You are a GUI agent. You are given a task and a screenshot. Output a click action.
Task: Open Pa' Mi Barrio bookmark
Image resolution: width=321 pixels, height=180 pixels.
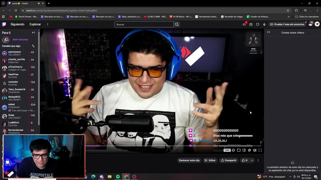coord(181,17)
